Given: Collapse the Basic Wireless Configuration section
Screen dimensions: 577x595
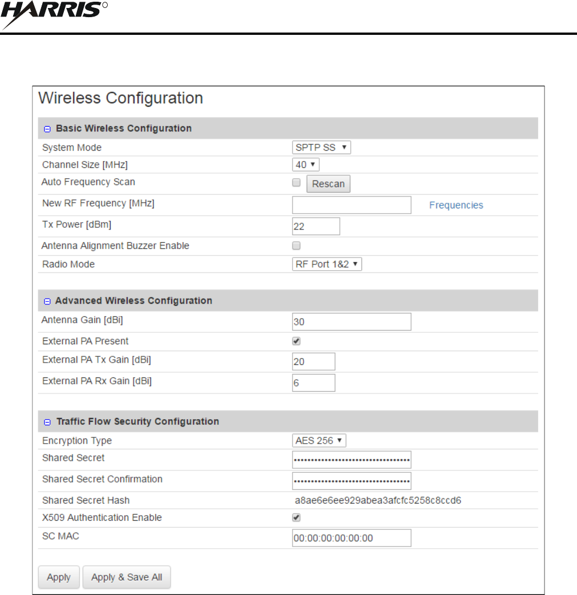Looking at the screenshot, I should (x=47, y=129).
